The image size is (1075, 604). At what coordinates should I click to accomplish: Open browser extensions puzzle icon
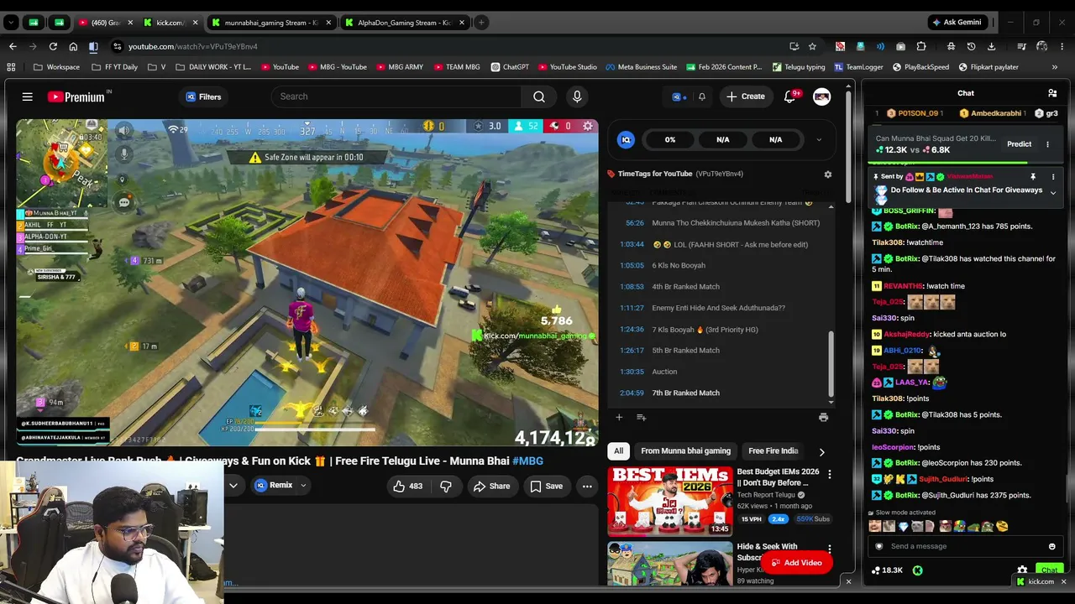(x=921, y=46)
